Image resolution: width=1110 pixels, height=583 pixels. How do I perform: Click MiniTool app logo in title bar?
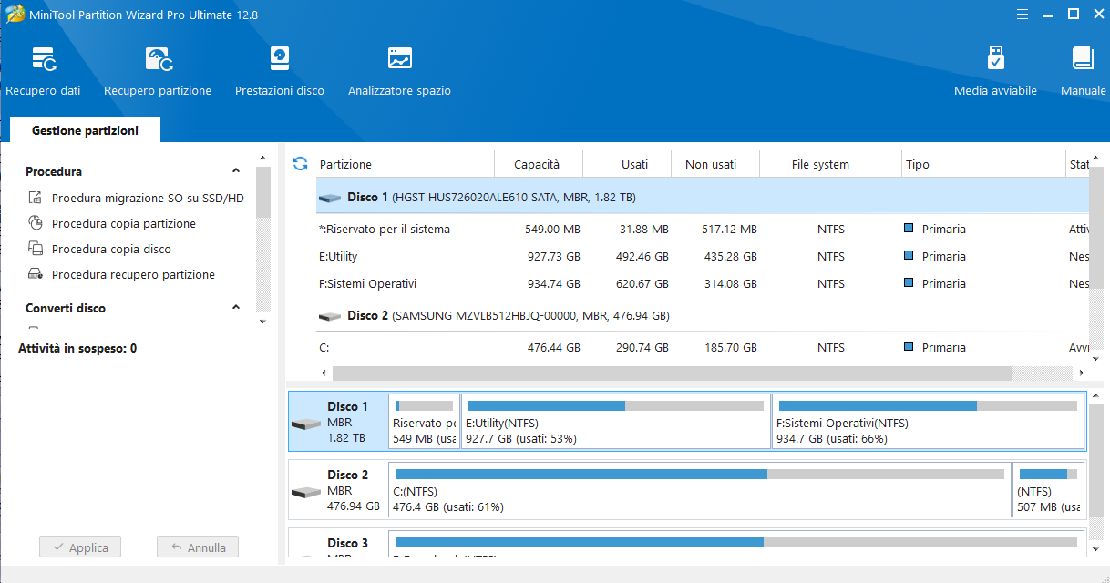click(15, 14)
